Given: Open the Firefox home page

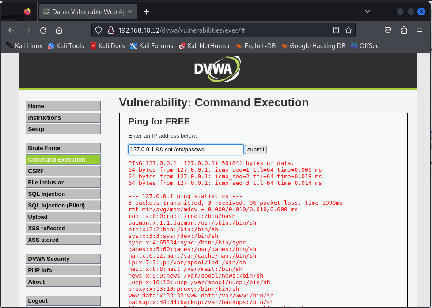Looking at the screenshot, I should pos(59,30).
